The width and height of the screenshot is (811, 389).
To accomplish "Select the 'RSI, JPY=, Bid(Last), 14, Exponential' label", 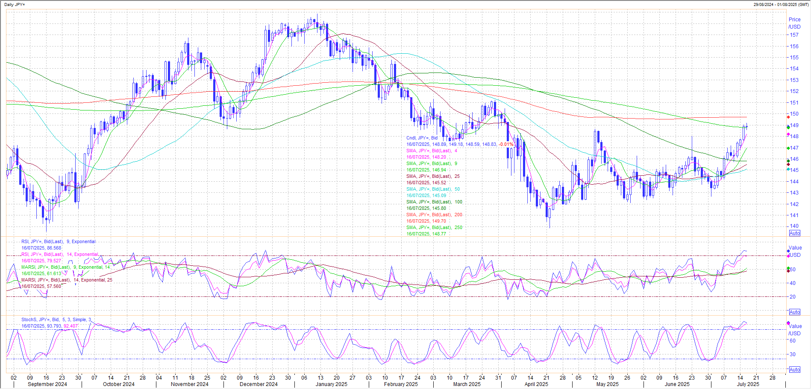I will (x=60, y=255).
